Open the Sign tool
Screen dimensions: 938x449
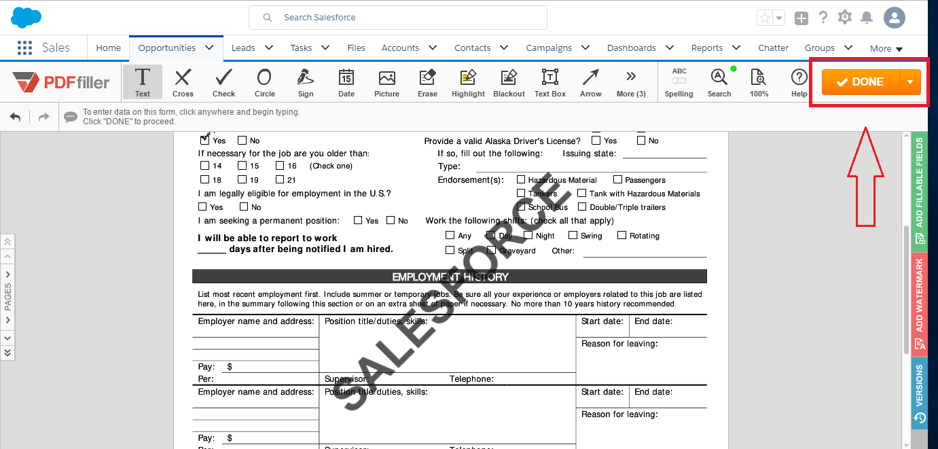click(306, 82)
